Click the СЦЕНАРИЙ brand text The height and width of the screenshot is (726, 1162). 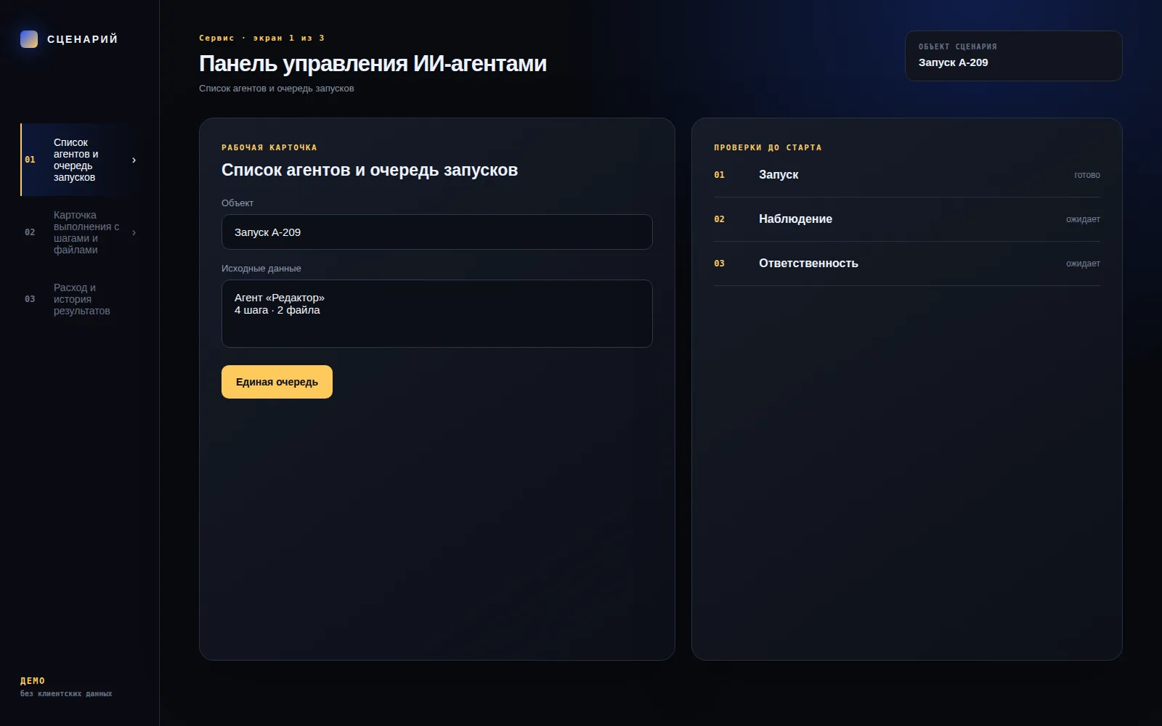(82, 39)
